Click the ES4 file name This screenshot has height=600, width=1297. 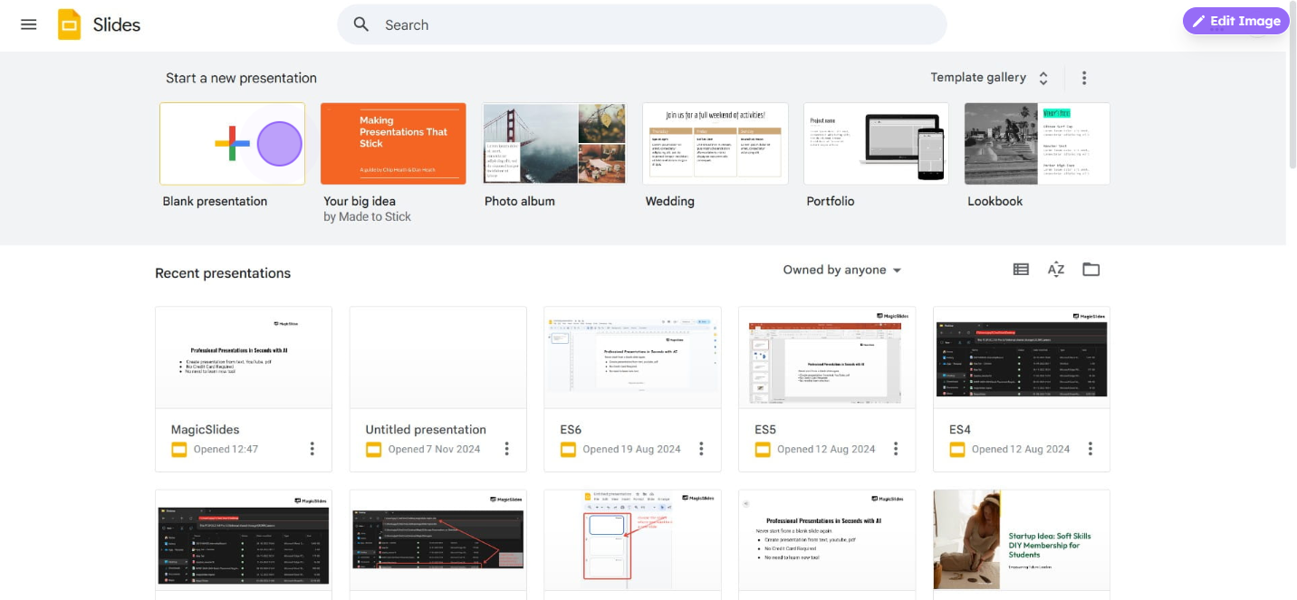[960, 429]
